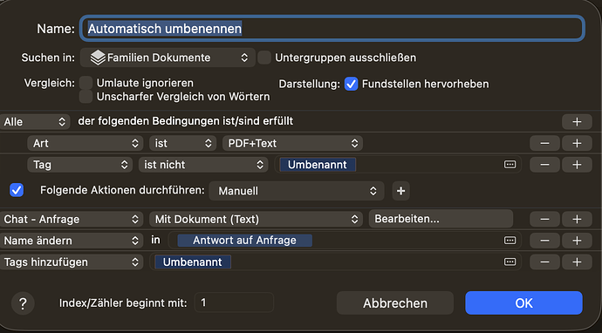602x333 pixels.
Task: Open token menu in 'Antwort auf Anfrage' field
Action: tap(510, 241)
